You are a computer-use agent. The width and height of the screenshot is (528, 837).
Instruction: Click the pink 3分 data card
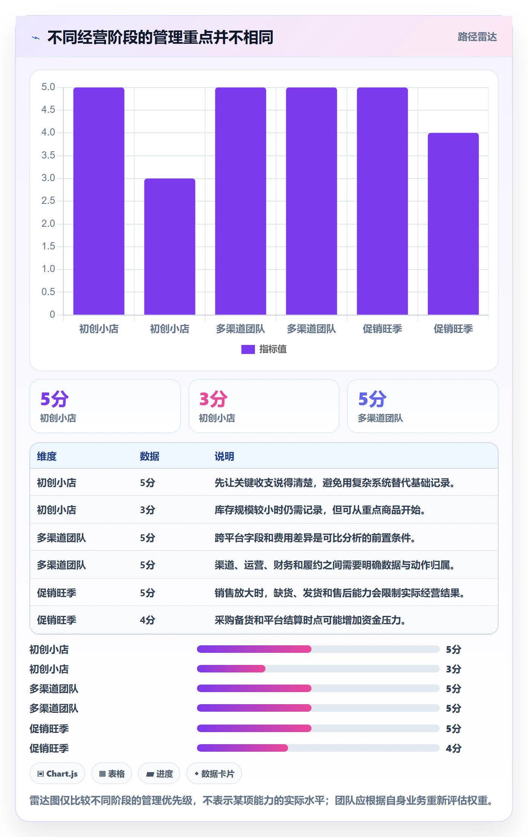pyautogui.click(x=264, y=406)
